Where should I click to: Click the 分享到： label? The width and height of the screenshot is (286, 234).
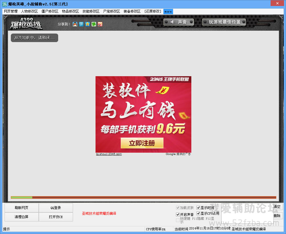coord(64,24)
